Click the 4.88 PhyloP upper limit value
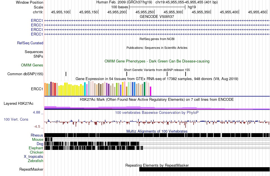The image size is (270, 176). (36, 112)
